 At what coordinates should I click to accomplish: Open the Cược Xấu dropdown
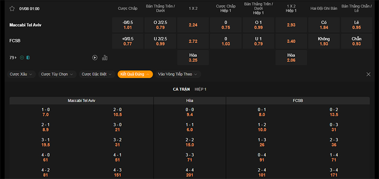21,74
